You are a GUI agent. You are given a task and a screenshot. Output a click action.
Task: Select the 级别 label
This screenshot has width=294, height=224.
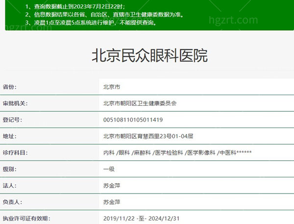click(x=10, y=169)
